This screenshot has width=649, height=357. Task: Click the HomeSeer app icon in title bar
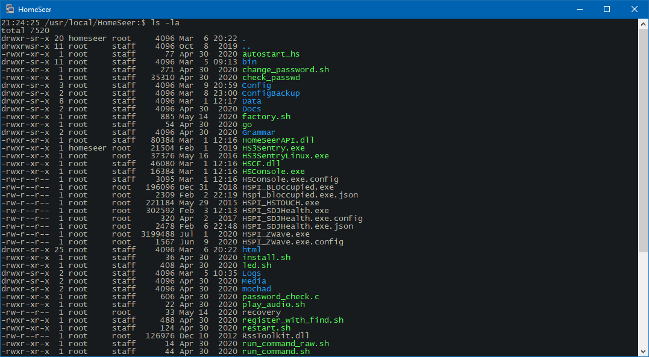coord(10,9)
